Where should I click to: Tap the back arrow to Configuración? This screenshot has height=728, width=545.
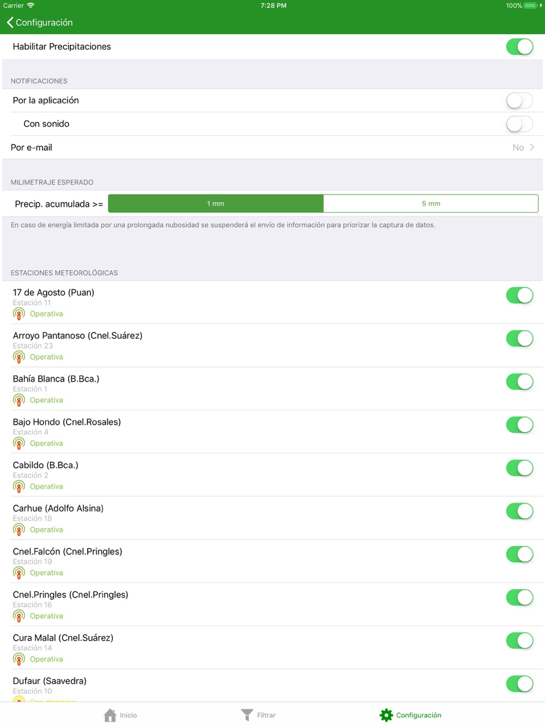(10, 22)
